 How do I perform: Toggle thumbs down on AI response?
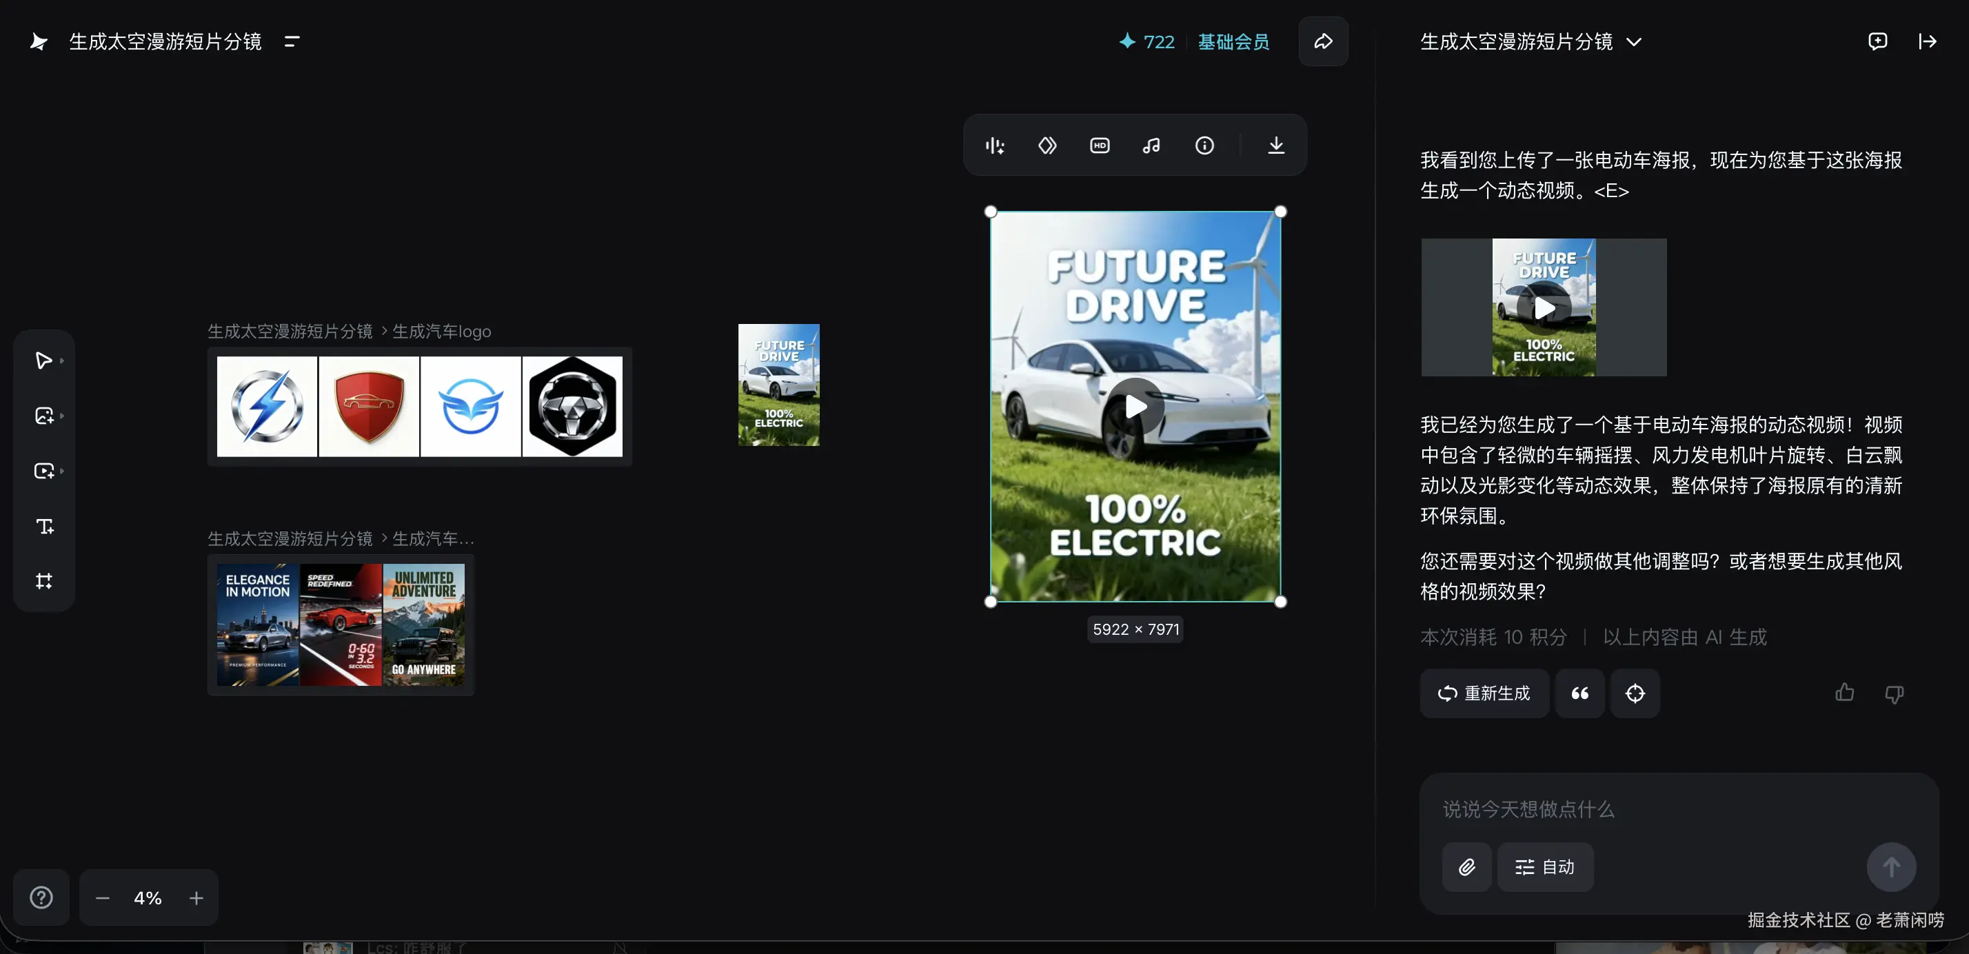pos(1893,694)
